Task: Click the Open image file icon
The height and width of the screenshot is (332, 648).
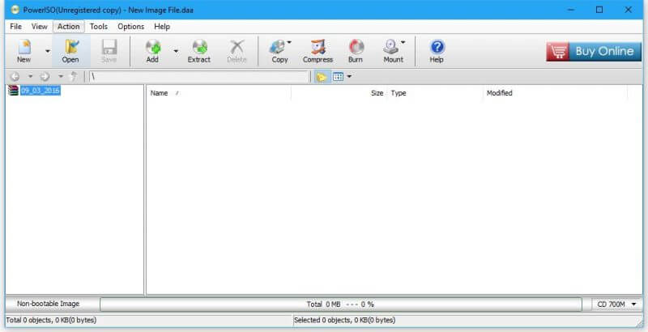Action: [70, 51]
